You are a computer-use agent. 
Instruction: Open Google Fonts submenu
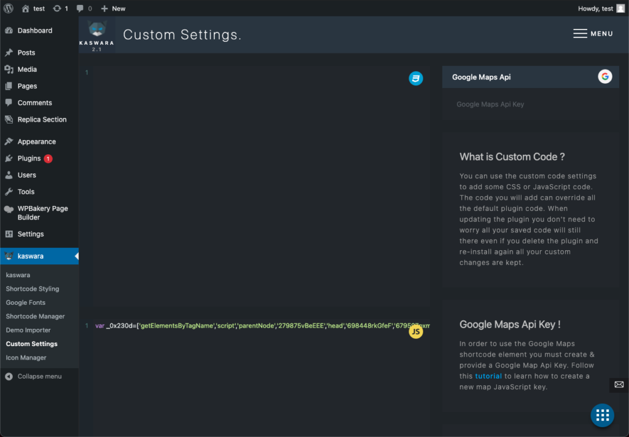tap(26, 302)
